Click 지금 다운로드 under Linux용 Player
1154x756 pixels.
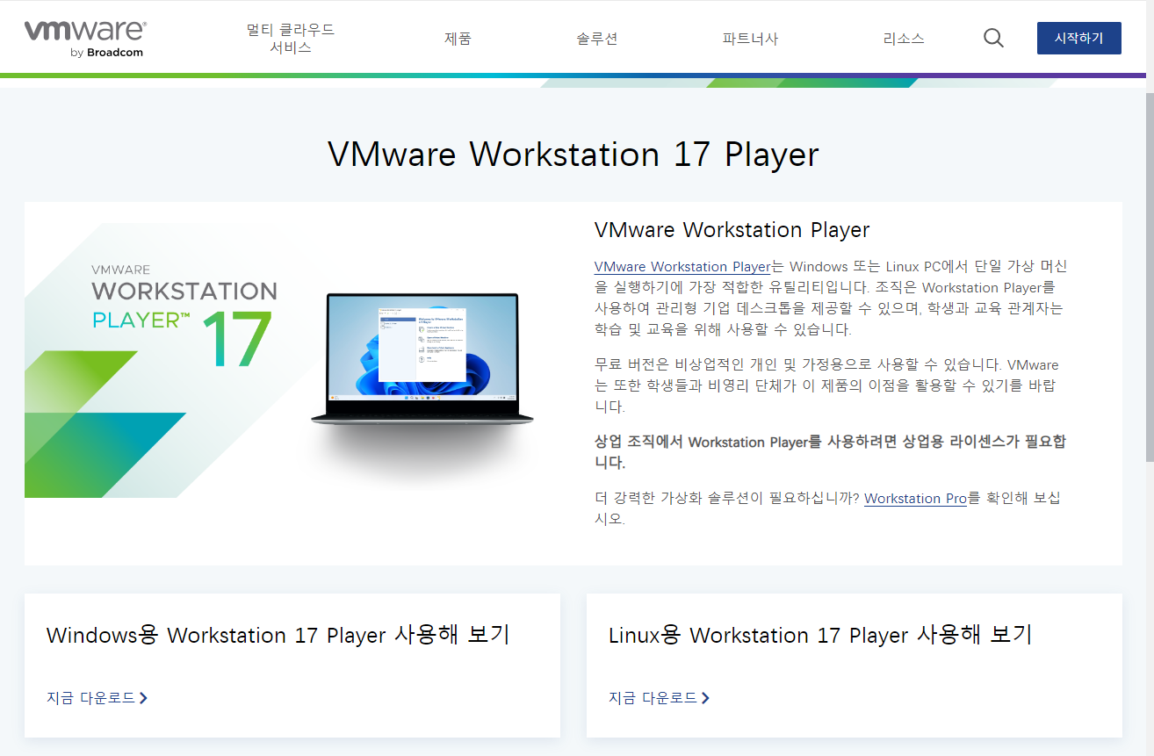pyautogui.click(x=660, y=698)
